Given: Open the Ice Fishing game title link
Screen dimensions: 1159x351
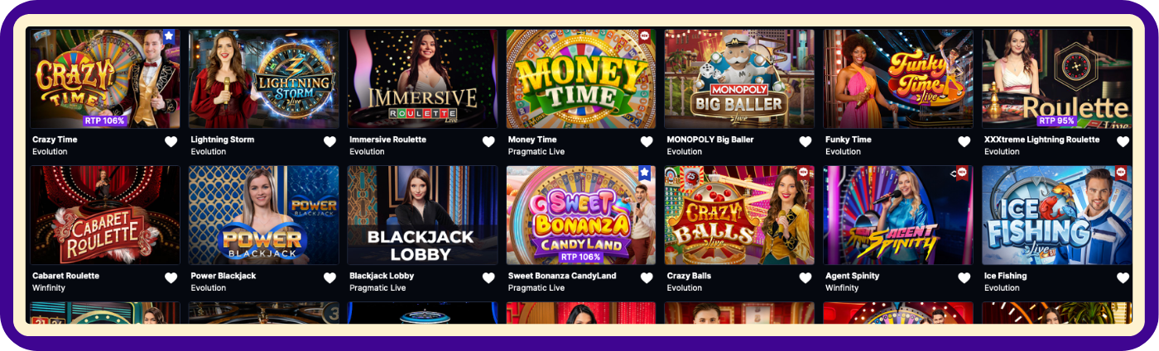Looking at the screenshot, I should pyautogui.click(x=1005, y=276).
